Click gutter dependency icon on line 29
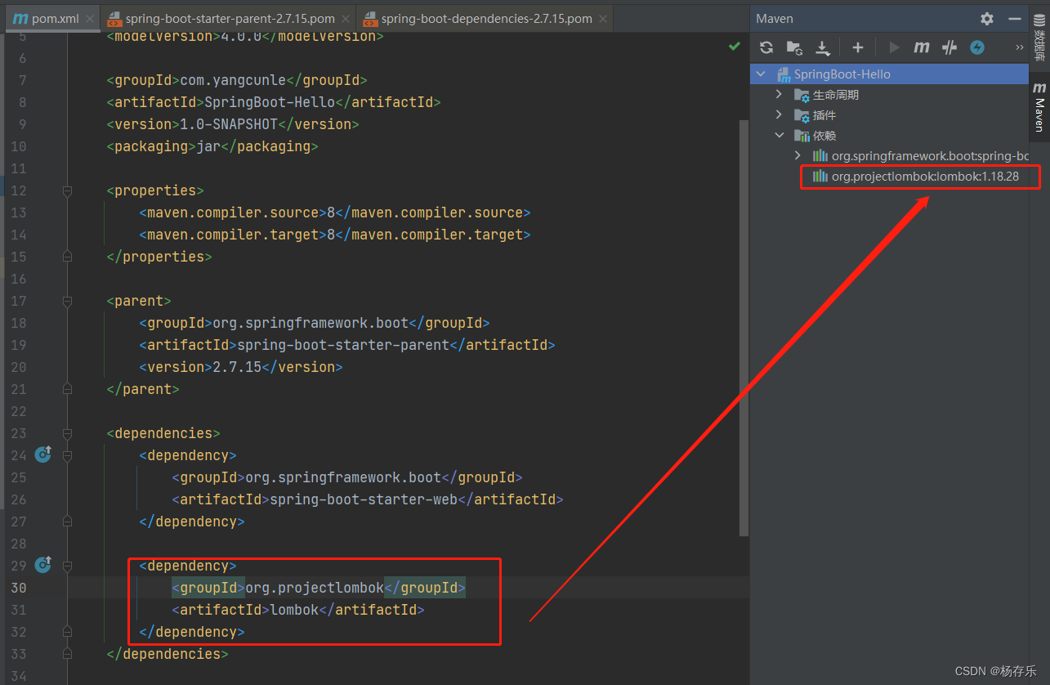The height and width of the screenshot is (685, 1050). 43,564
